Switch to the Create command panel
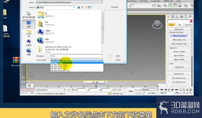Viewport: 202px width, 118px height. point(168,17)
